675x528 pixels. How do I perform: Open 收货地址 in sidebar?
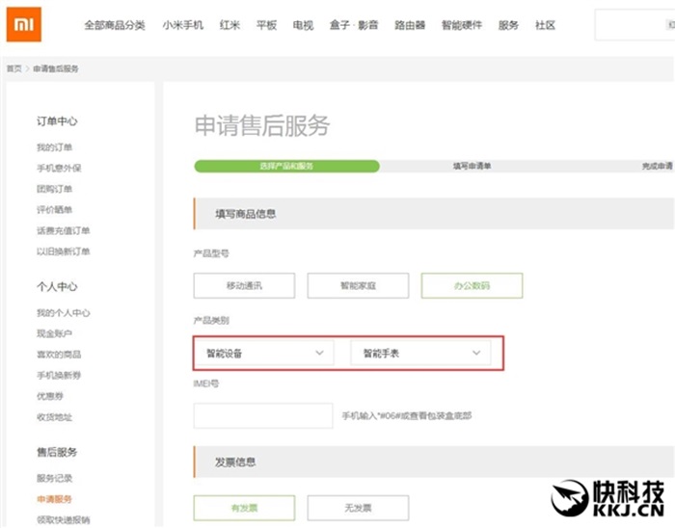pyautogui.click(x=54, y=417)
